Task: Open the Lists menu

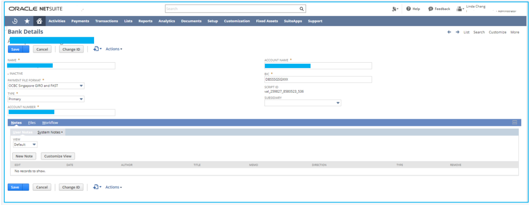Action: pos(128,21)
